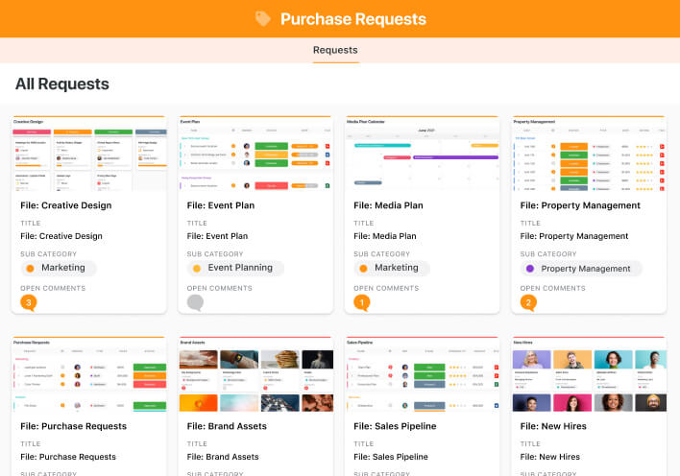Click the title value File: Sales Pipeline

pos(391,457)
